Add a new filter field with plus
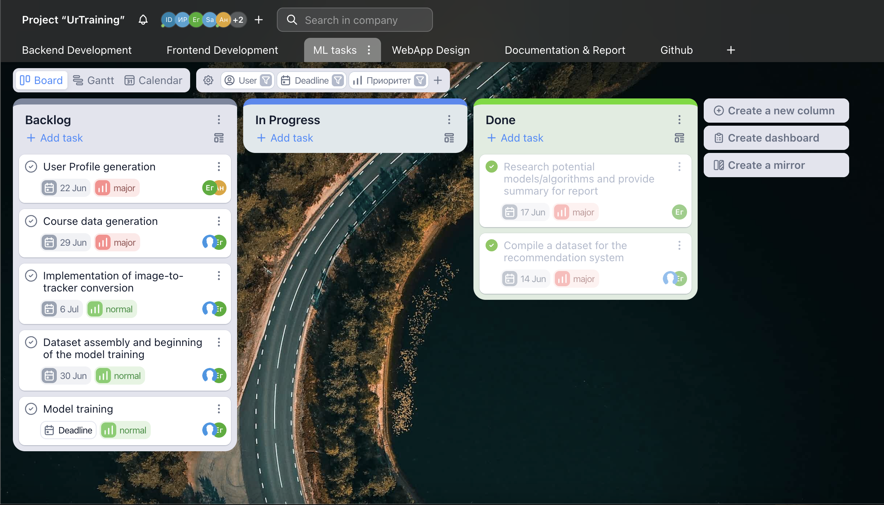884x505 pixels. click(438, 80)
